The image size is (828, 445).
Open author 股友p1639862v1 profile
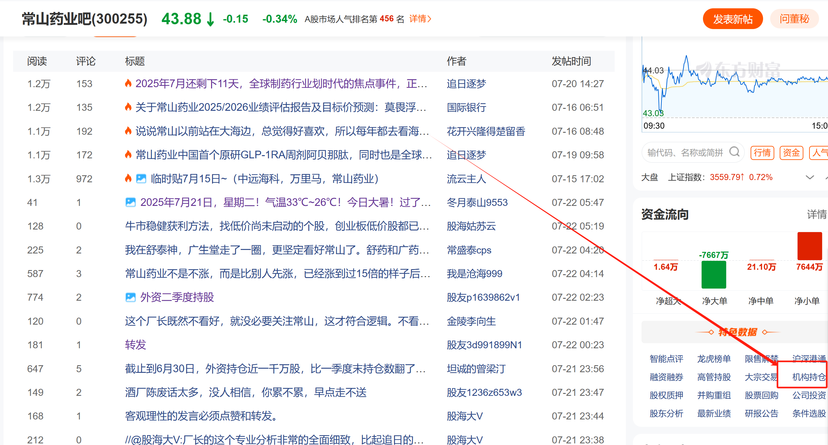coord(483,297)
